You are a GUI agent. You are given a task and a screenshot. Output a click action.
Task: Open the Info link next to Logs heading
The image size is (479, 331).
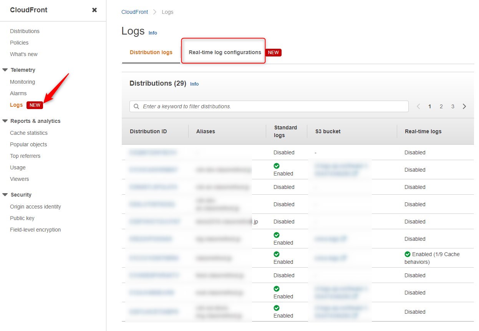(x=152, y=33)
